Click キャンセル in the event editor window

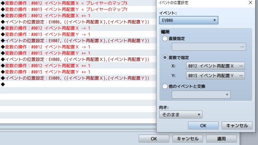[x=188, y=139]
